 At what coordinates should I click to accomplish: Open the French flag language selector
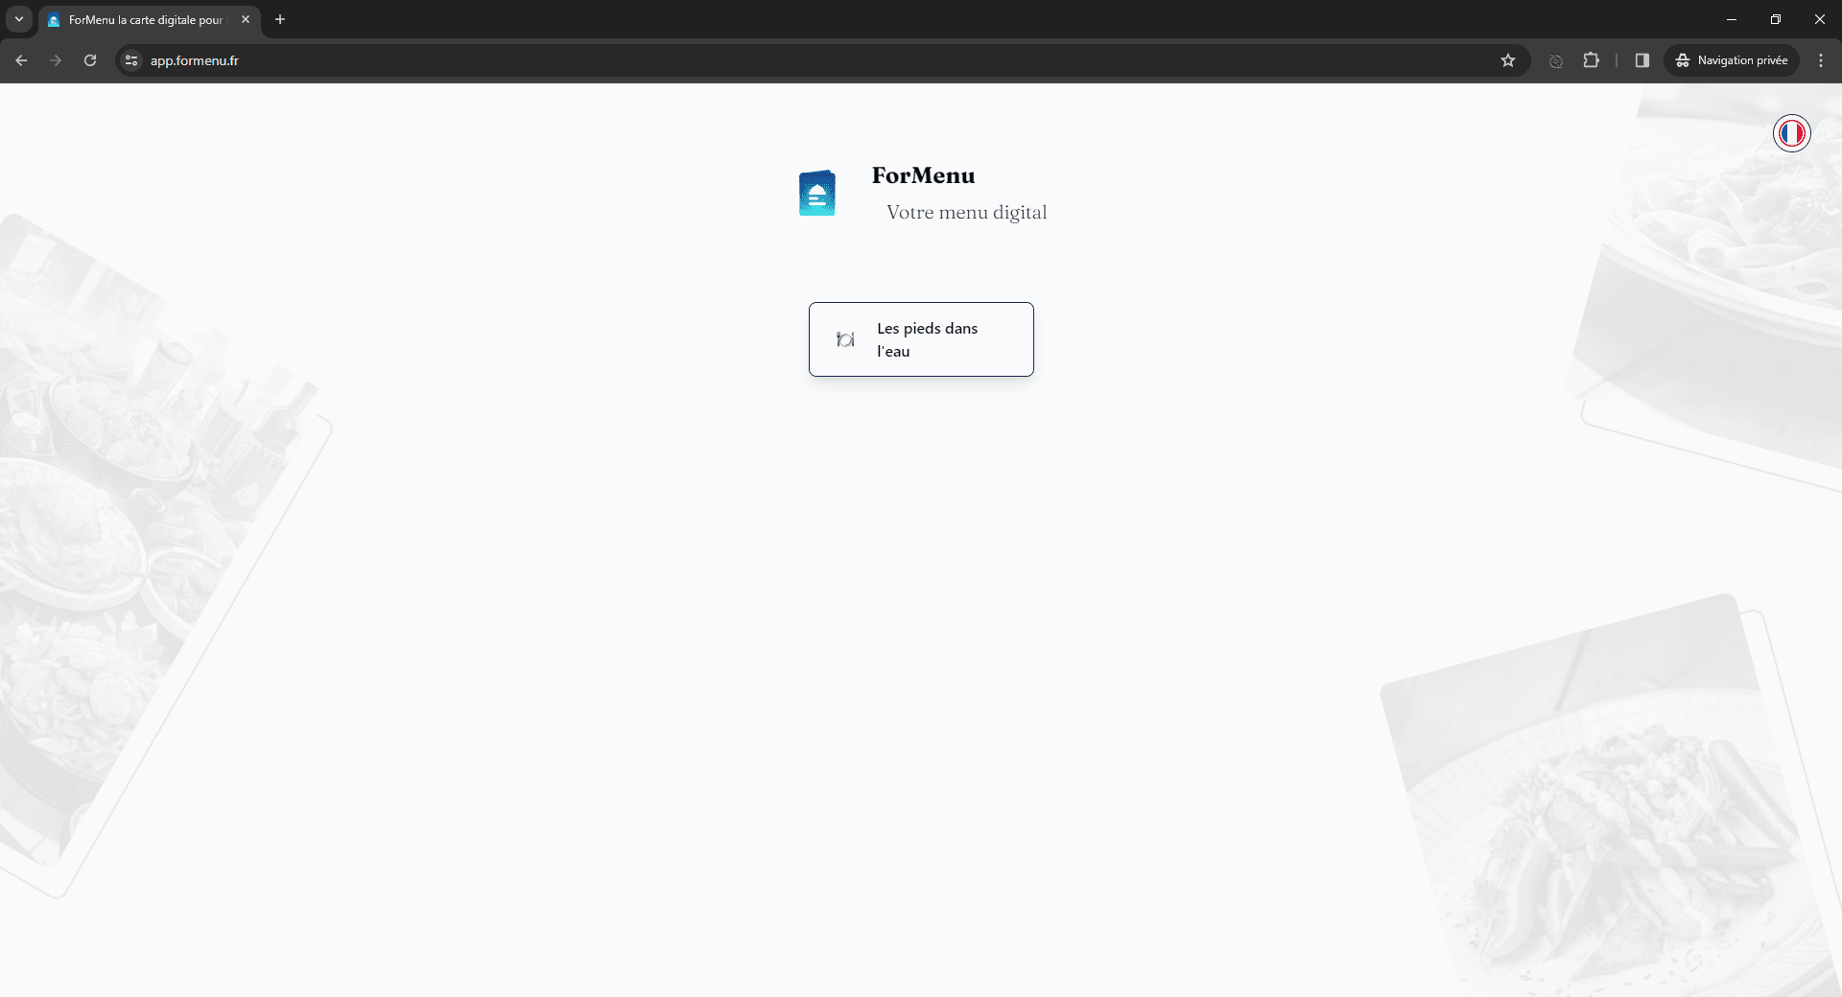point(1791,133)
